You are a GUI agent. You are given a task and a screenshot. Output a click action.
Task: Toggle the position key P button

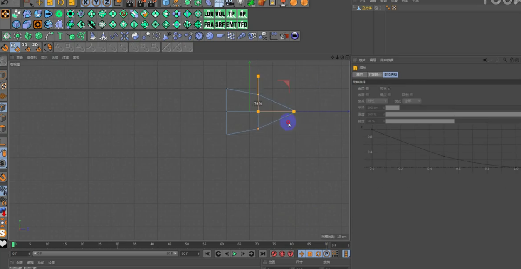pos(326,254)
